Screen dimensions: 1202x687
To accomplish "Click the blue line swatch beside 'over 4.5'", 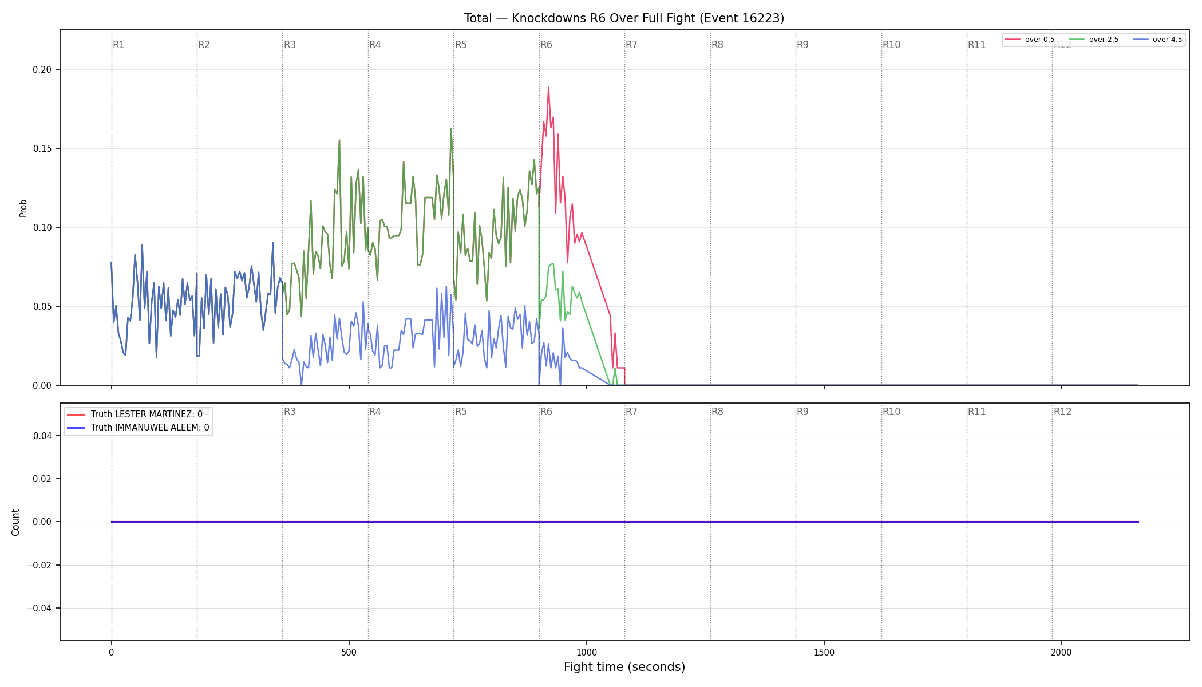I will point(1140,40).
